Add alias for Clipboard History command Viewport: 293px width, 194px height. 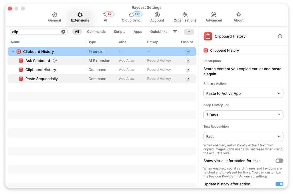click(x=126, y=70)
